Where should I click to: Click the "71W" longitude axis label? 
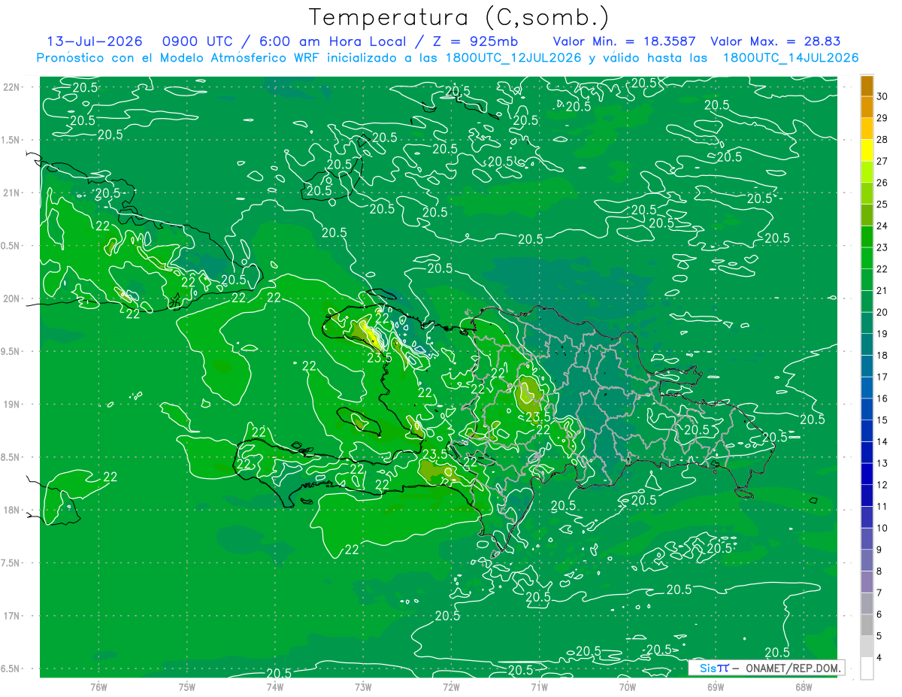(539, 687)
